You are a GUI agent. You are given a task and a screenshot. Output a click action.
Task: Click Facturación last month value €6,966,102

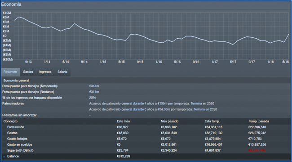pyautogui.click(x=169, y=127)
